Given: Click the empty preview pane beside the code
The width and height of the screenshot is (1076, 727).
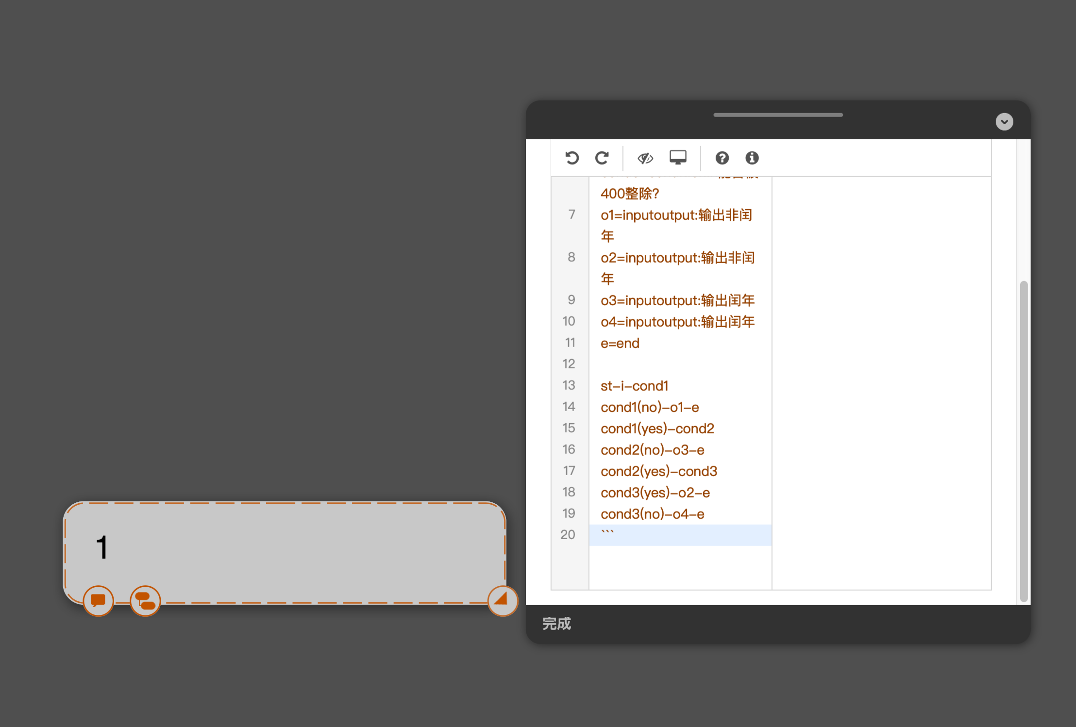Looking at the screenshot, I should tap(881, 383).
